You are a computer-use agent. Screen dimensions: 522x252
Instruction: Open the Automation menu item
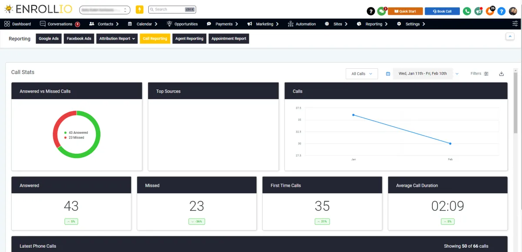306,24
